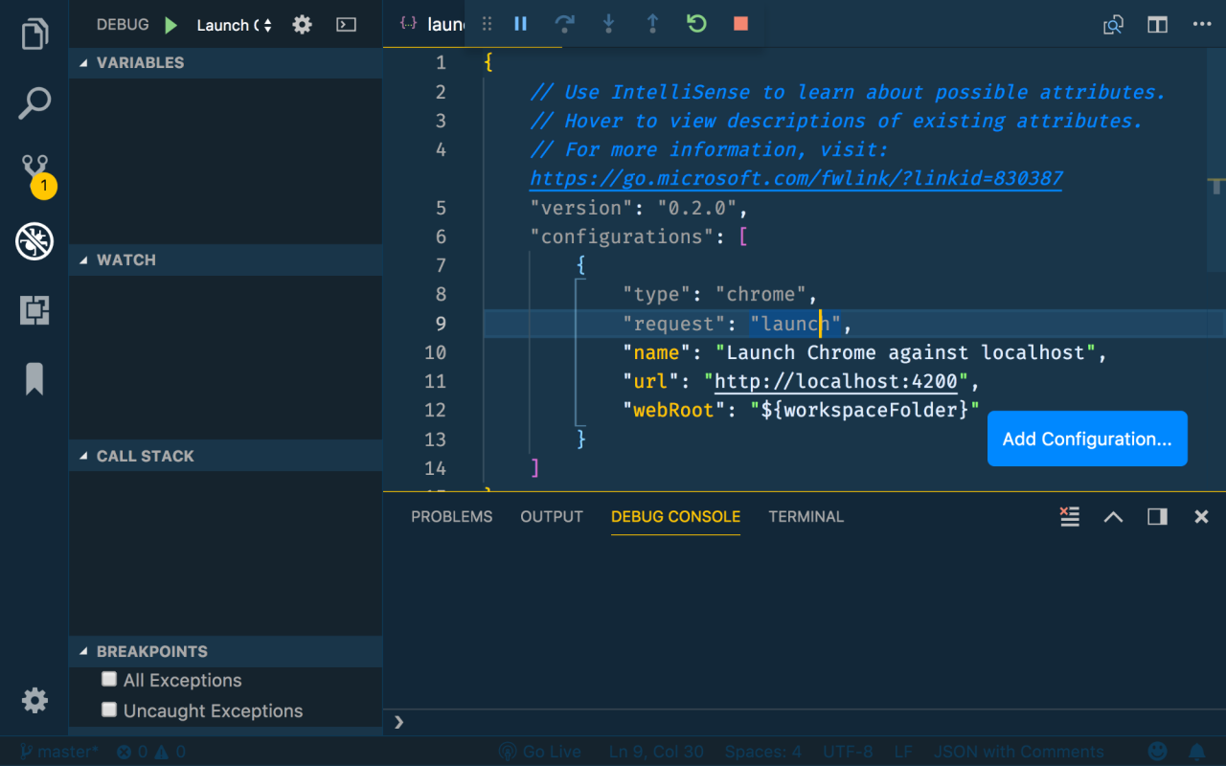Screen dimensions: 1226x766
Task: Stop debugging with the red square
Action: [740, 24]
